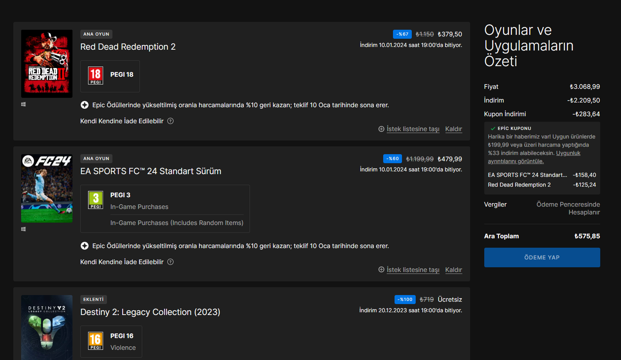Click Epic Rewards icon under EA SPORTS FC 24
Image resolution: width=621 pixels, height=360 pixels.
click(x=85, y=246)
